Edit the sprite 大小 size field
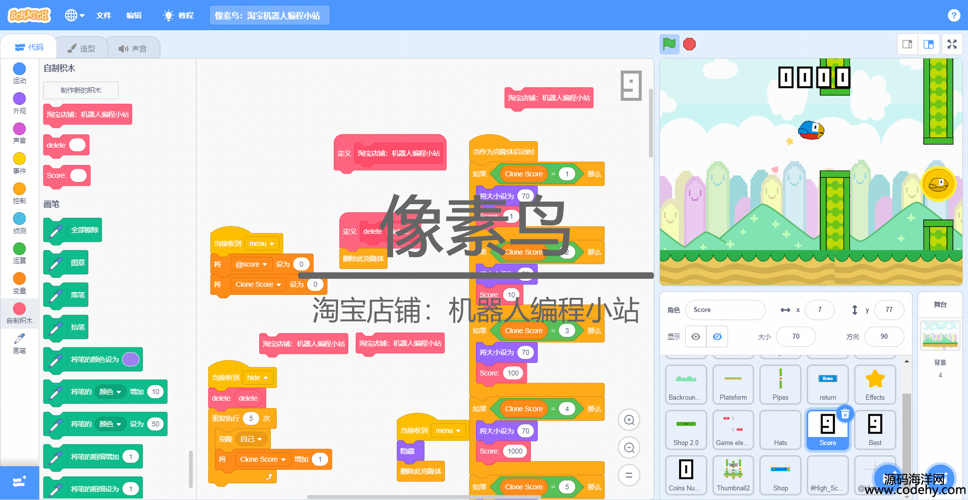 [796, 337]
